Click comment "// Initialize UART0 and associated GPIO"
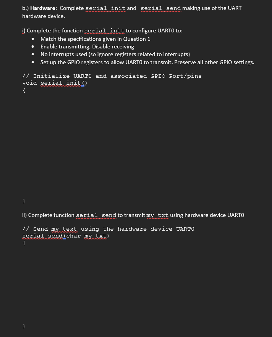Image resolution: width=272 pixels, height=337 pixels. (x=112, y=76)
